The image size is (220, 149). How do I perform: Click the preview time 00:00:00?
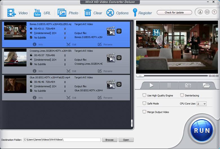(214, 76)
